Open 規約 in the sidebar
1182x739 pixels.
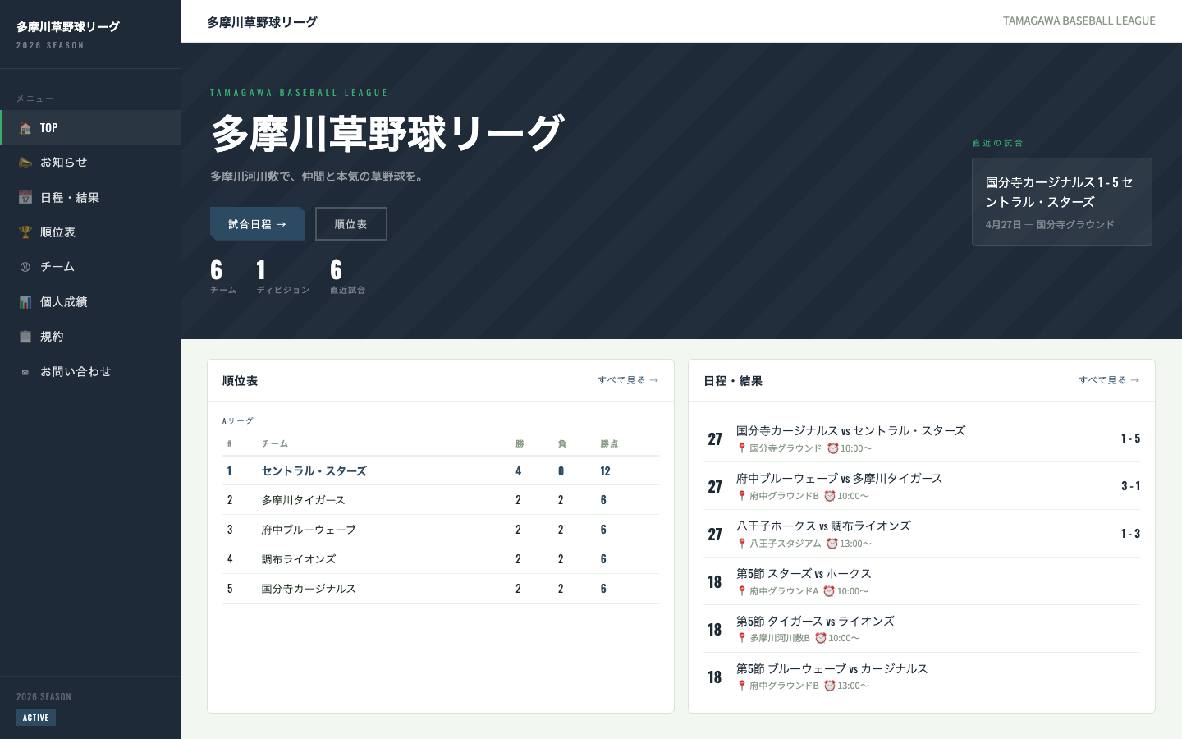pyautogui.click(x=90, y=337)
